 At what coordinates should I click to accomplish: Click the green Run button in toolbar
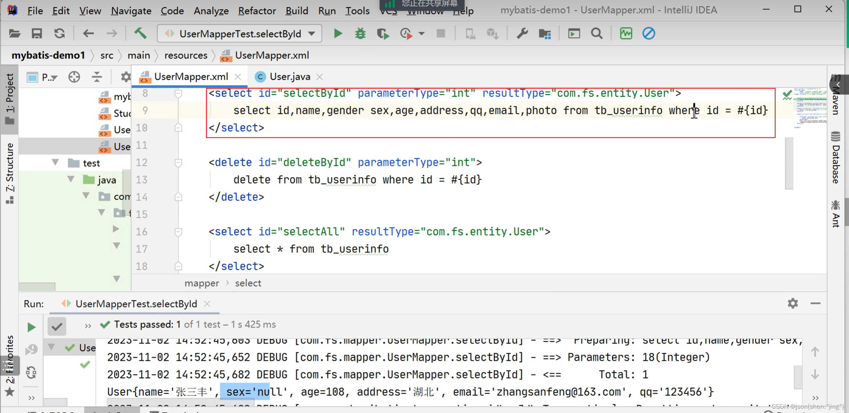coord(338,34)
